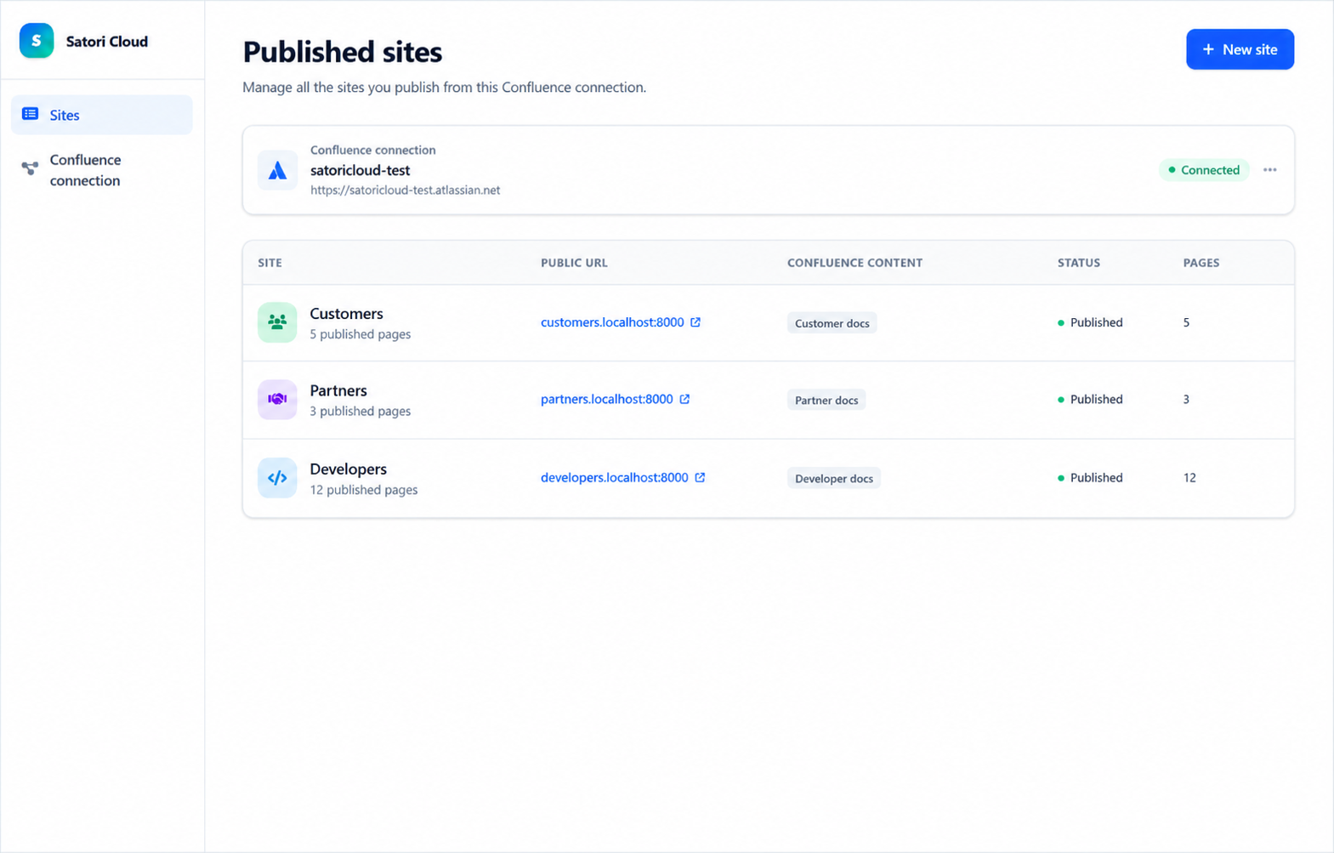1334x853 pixels.
Task: Click the page count 12 in the Developers row
Action: [x=1189, y=477]
